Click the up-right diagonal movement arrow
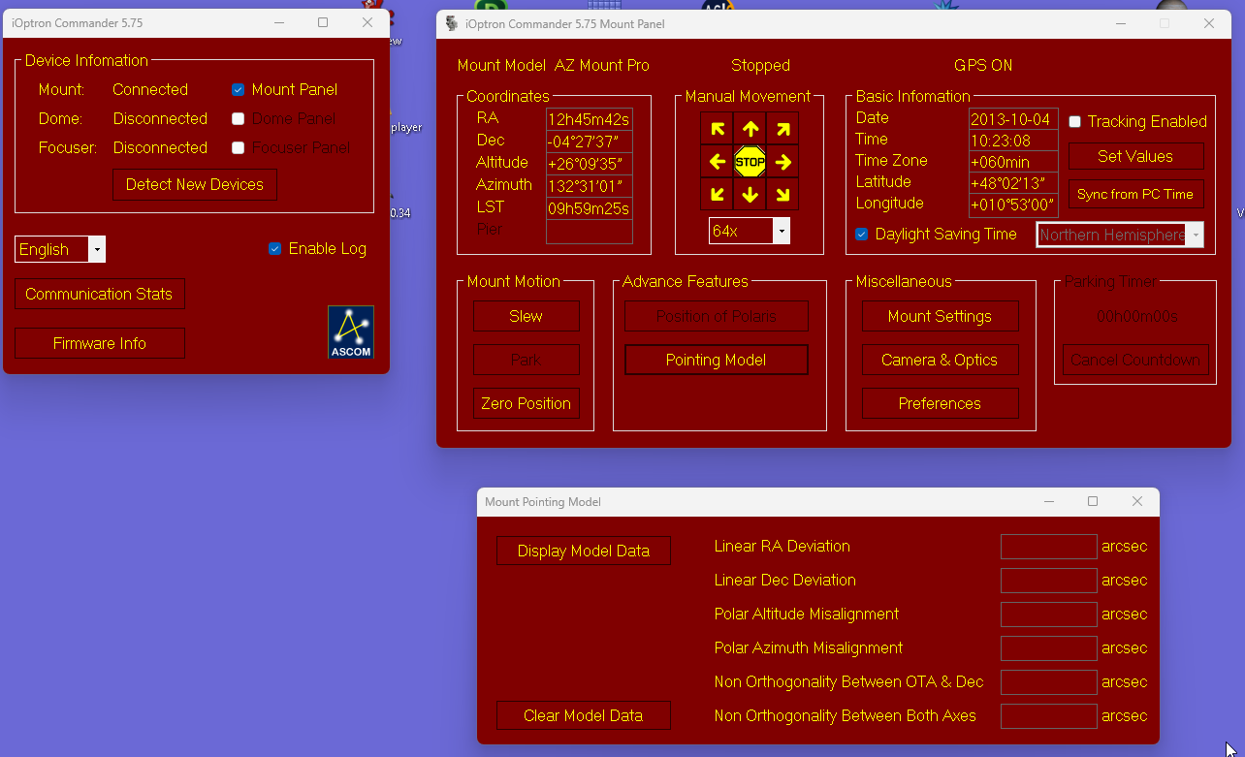The height and width of the screenshot is (757, 1245). 783,129
